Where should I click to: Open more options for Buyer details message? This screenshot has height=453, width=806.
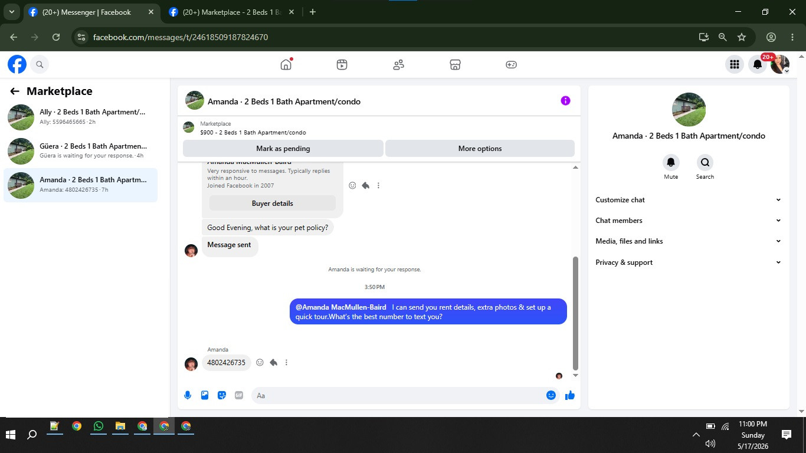tap(378, 185)
